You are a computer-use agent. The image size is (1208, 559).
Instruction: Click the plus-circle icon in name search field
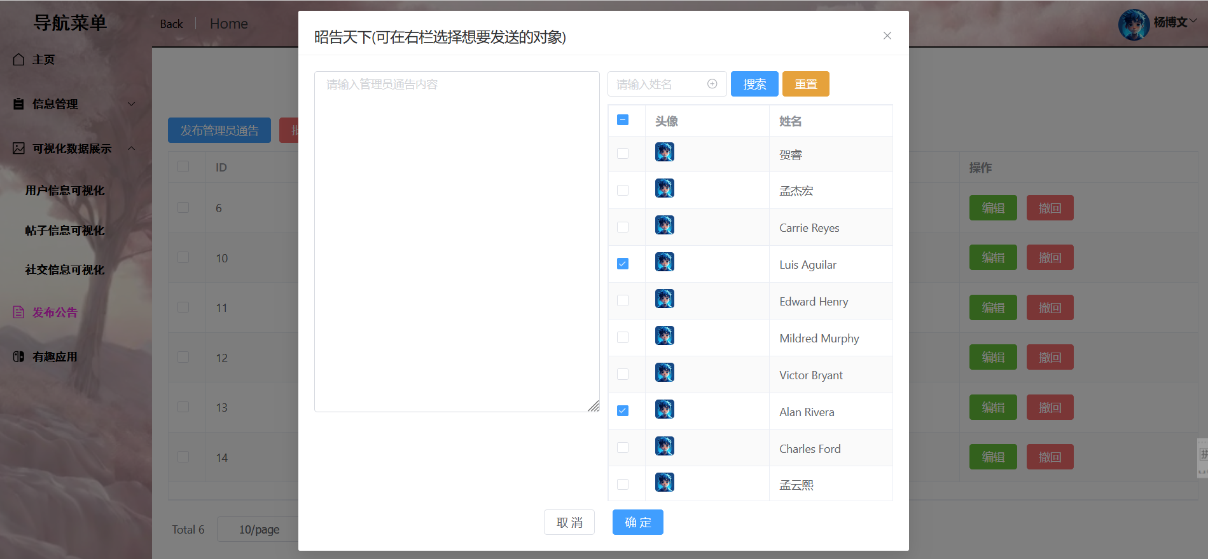pos(712,84)
